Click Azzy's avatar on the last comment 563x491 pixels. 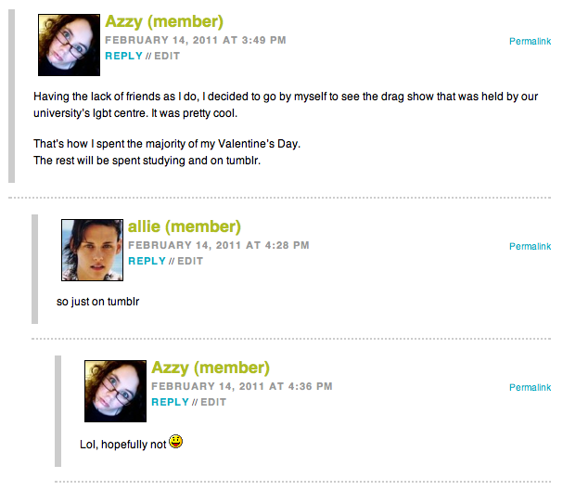point(115,392)
